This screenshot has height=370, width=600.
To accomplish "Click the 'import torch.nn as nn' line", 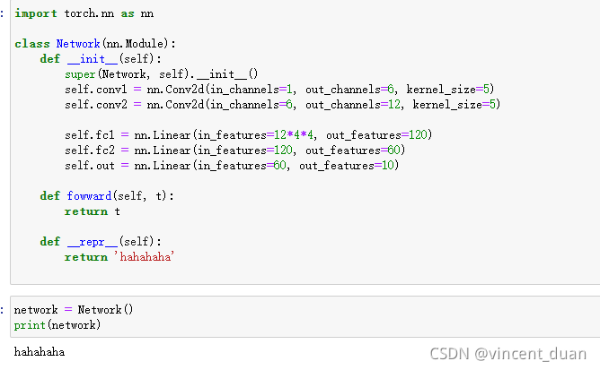I will pos(84,13).
